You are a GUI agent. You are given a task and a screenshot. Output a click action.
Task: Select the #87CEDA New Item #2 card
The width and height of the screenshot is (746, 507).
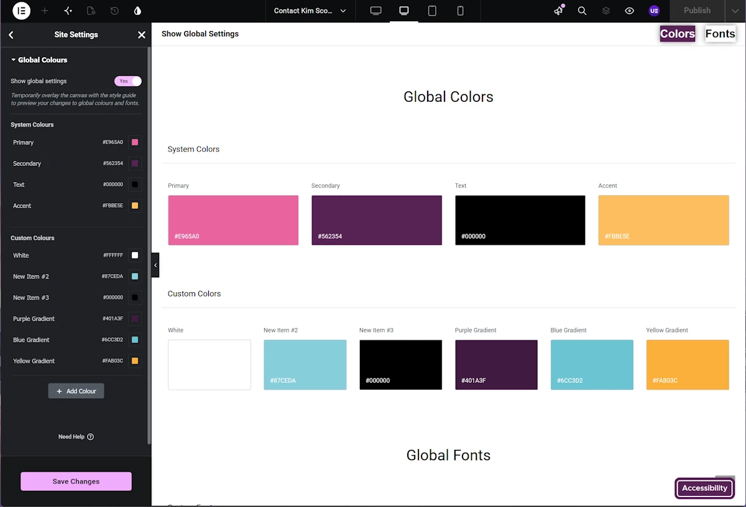(305, 365)
